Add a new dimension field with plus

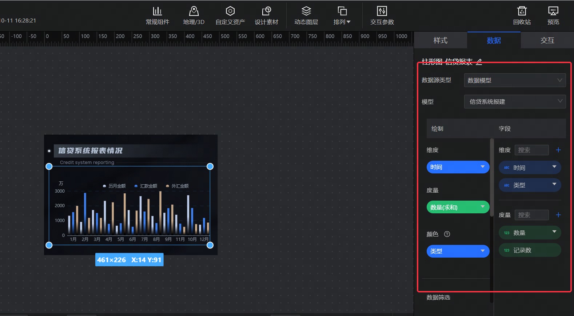(558, 150)
